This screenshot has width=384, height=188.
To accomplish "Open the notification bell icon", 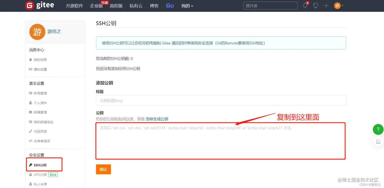I will coord(305,6).
